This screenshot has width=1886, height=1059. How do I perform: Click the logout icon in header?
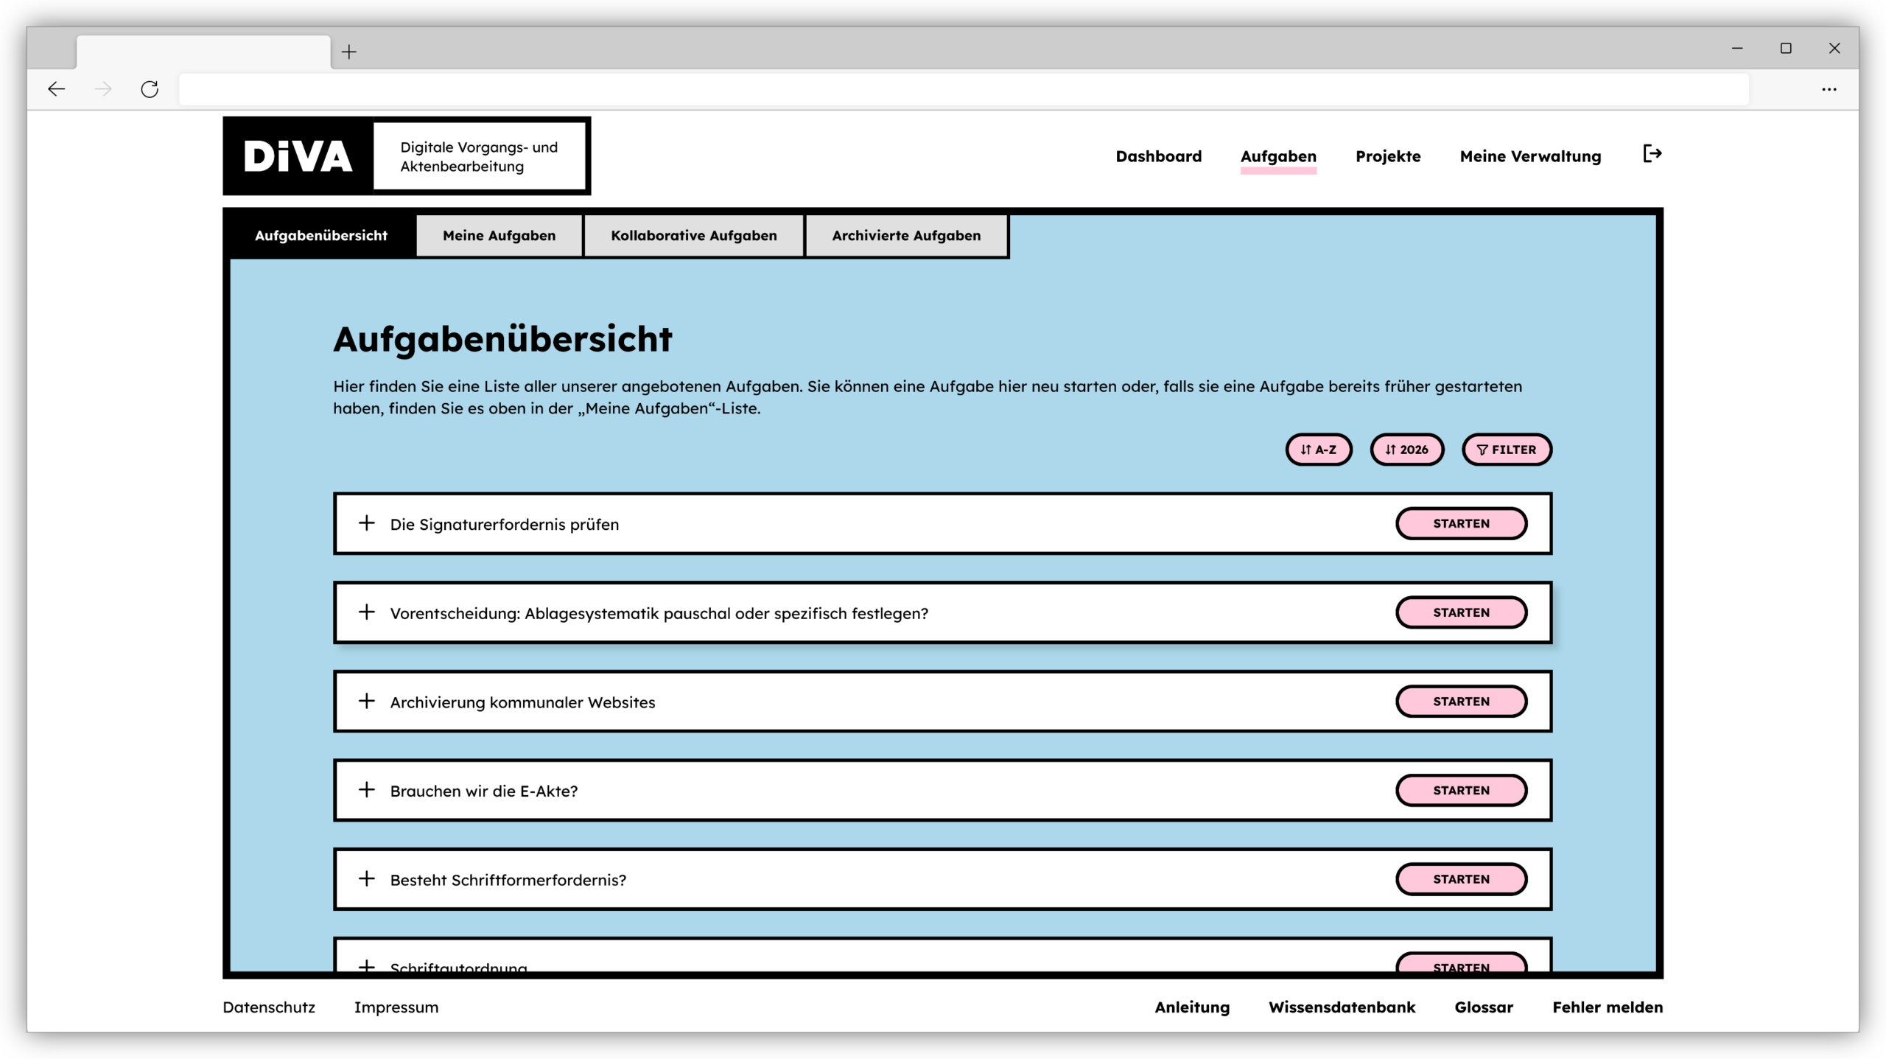[1652, 154]
